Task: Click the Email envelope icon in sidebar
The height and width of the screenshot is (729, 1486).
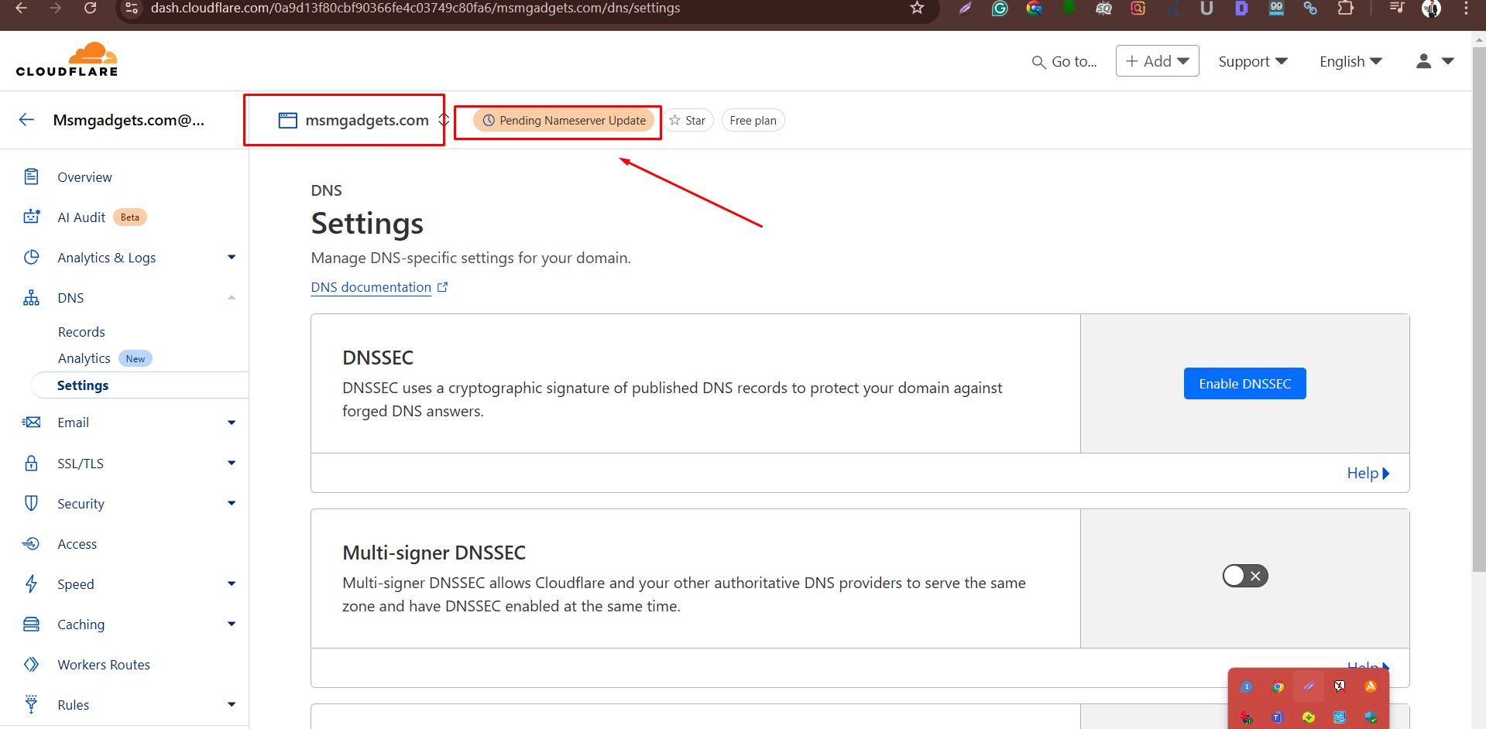Action: click(31, 423)
